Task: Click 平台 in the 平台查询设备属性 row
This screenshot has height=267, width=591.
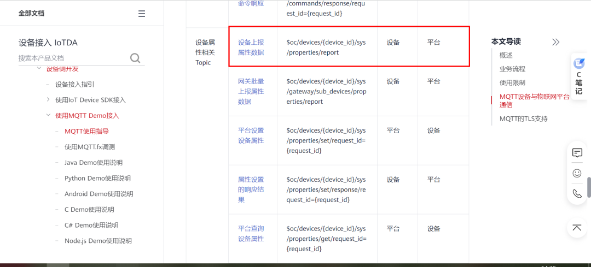Action: (x=393, y=229)
